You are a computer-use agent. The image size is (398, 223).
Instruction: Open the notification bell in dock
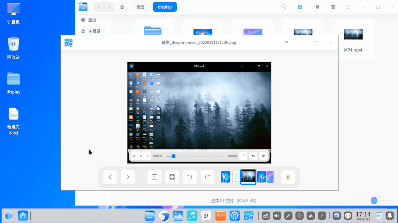click(390, 216)
